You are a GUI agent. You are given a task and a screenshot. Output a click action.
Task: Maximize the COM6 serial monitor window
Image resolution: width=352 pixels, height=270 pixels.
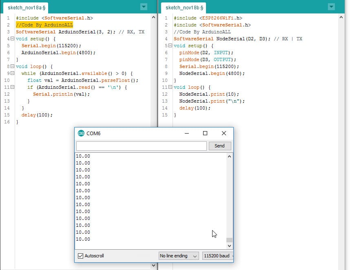point(205,133)
